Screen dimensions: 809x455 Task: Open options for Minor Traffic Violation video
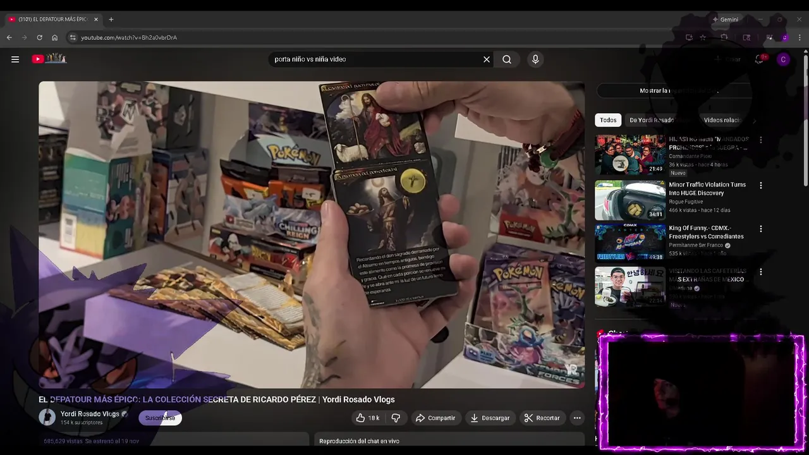[761, 186]
